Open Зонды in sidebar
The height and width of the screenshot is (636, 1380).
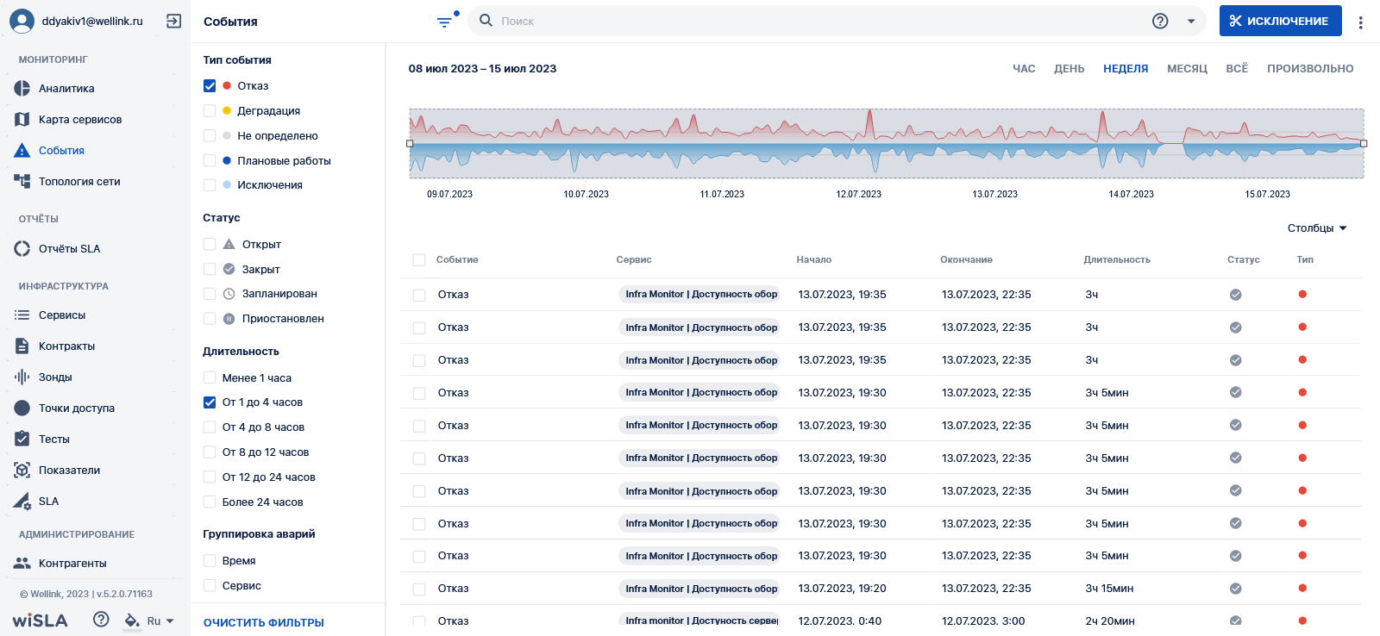click(x=55, y=377)
